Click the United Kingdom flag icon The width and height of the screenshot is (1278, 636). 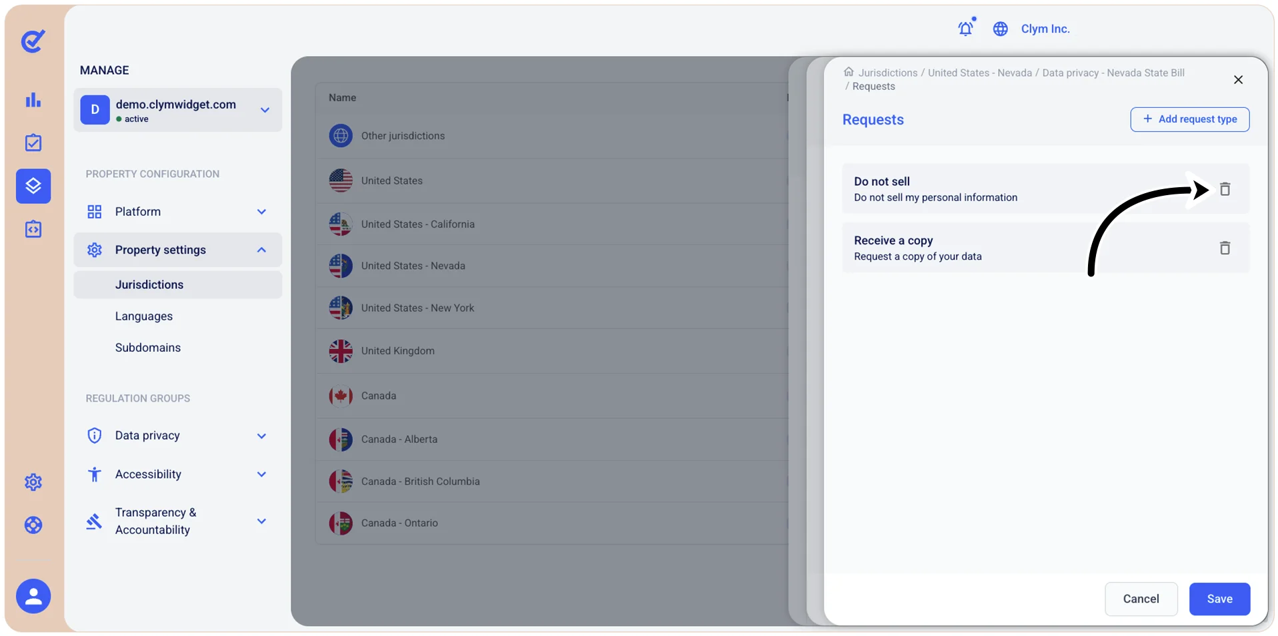pyautogui.click(x=341, y=351)
